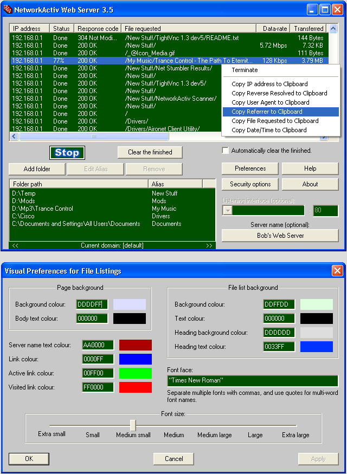Click the Visited link colour FF0000 field
The width and height of the screenshot is (347, 474).
tap(98, 387)
